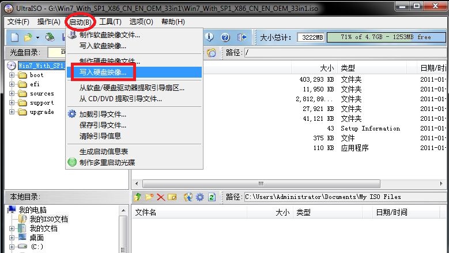This screenshot has width=449, height=253.
Task: Expand the sources folder tree node
Action: click(x=13, y=93)
